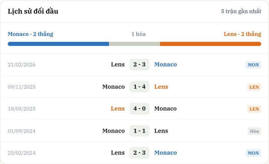This screenshot has height=164, width=269.
Task: Select the 1 - 1 score box
Action: pyautogui.click(x=139, y=131)
